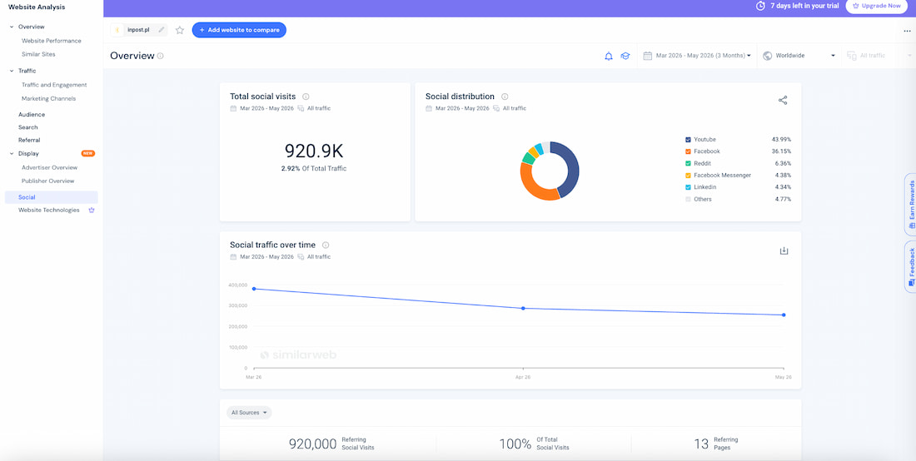This screenshot has width=916, height=461.
Task: Open the Feedback side tab
Action: pyautogui.click(x=911, y=266)
